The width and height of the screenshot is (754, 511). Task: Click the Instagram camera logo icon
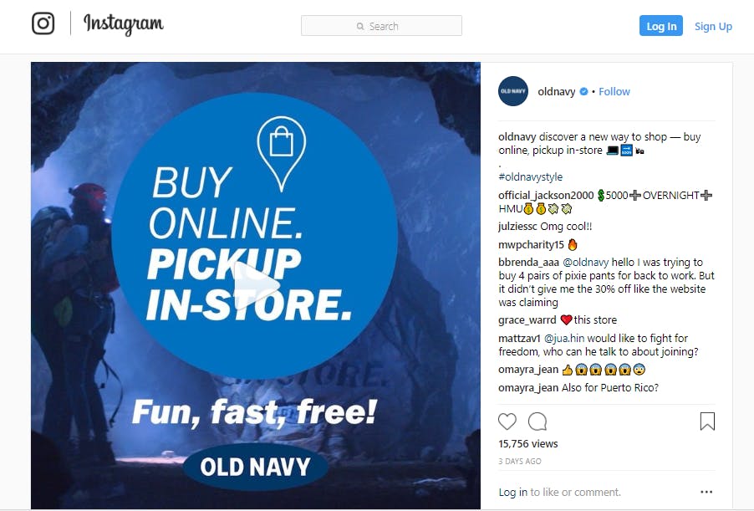point(43,23)
